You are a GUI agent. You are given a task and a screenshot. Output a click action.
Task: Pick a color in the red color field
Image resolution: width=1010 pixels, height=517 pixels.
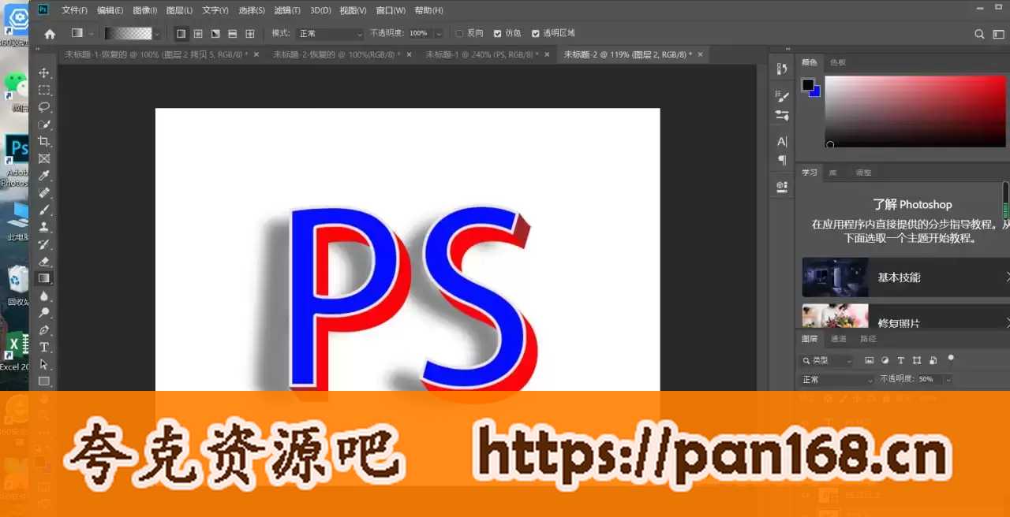click(x=915, y=111)
